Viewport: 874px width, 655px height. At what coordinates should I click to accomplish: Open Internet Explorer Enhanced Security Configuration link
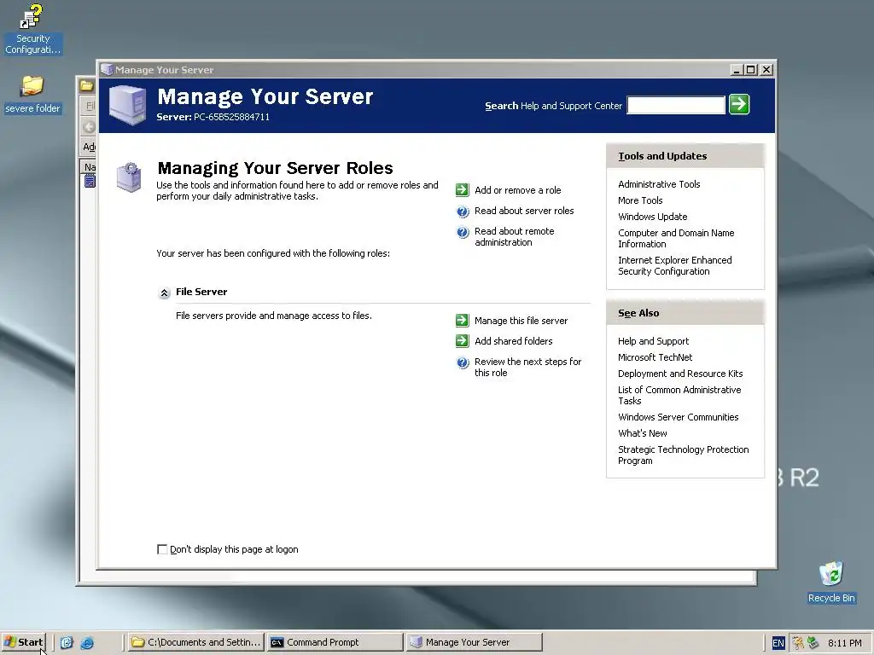[x=674, y=266]
